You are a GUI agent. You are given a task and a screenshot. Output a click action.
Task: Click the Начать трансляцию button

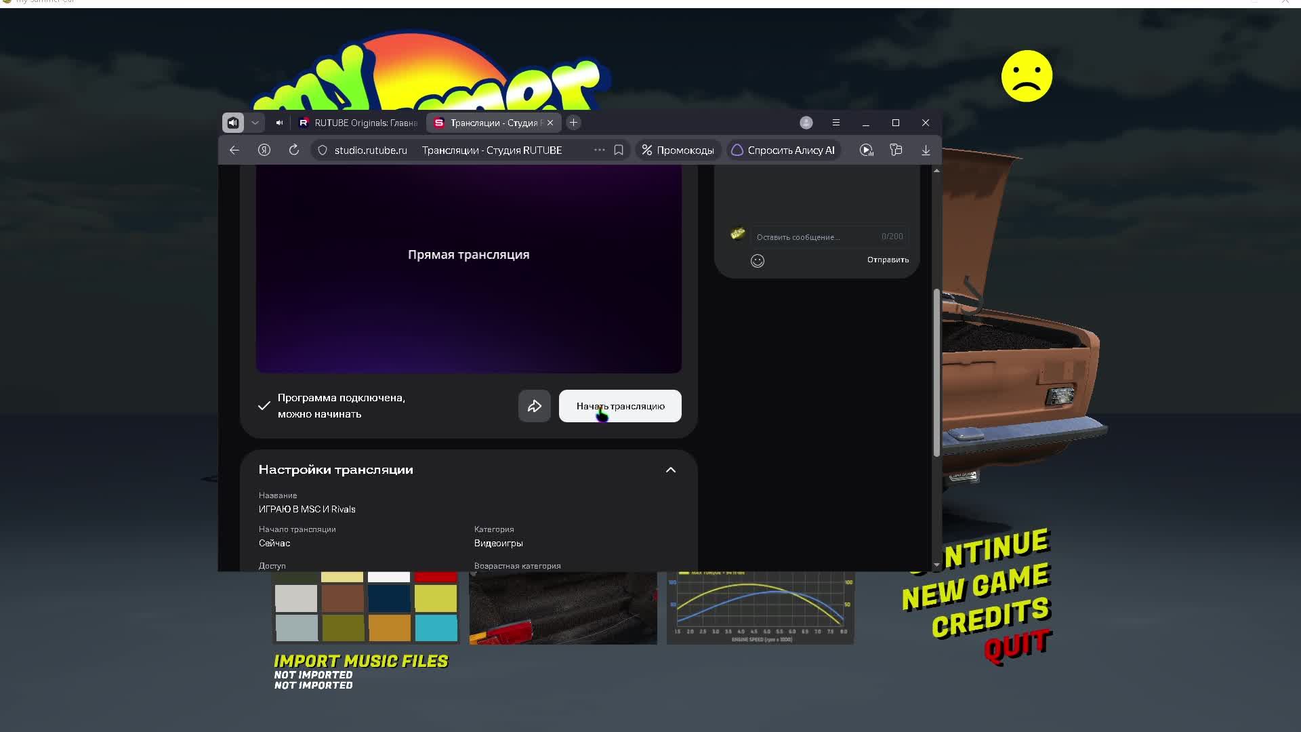[620, 406]
